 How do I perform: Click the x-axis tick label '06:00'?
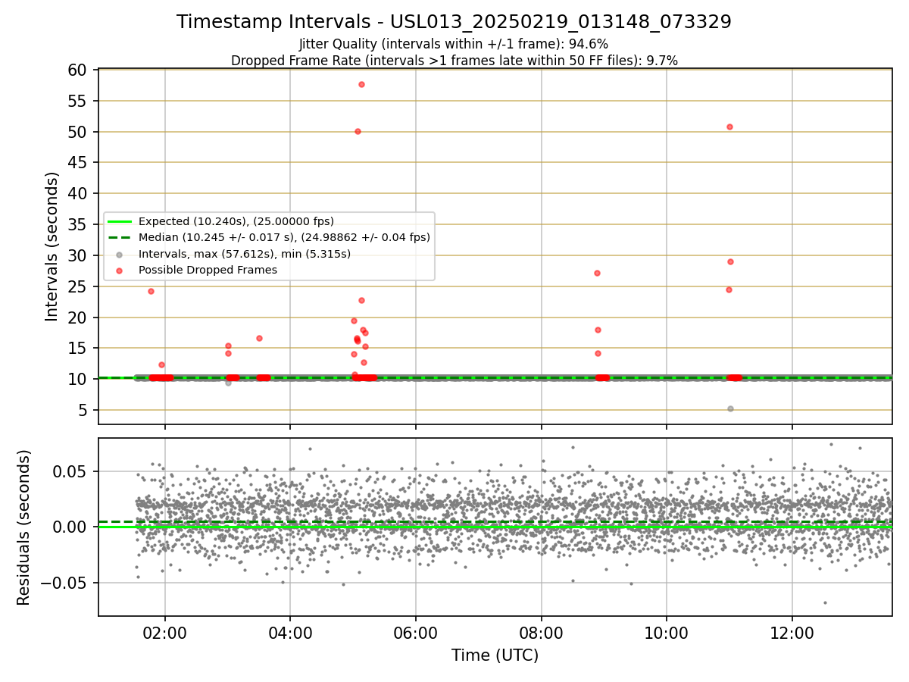[x=416, y=634]
